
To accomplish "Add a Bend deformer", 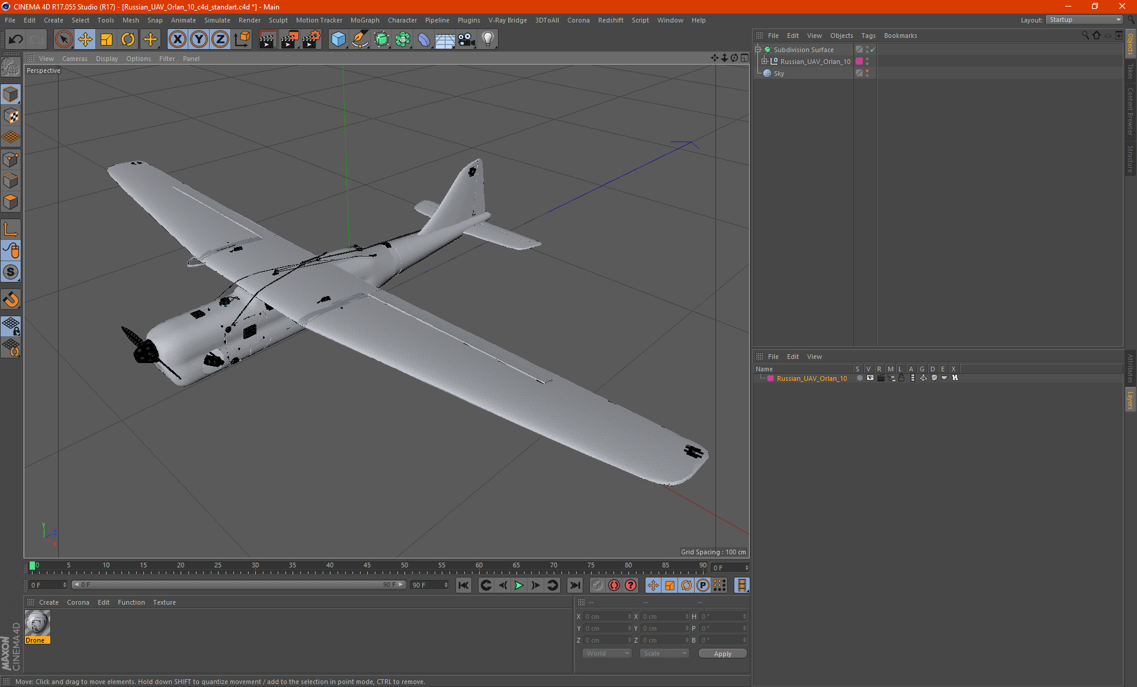I will (424, 39).
